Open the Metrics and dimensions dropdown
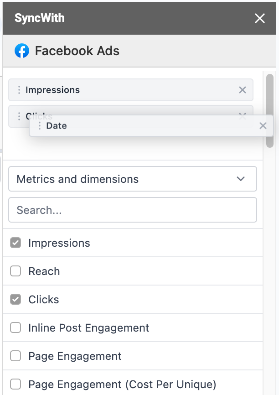The height and width of the screenshot is (395, 279). (x=132, y=179)
